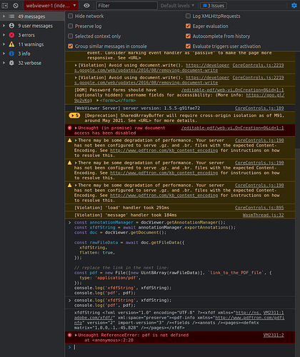The image size is (300, 357).
Task: Hide the console sidebar panel
Action: tap(5, 6)
